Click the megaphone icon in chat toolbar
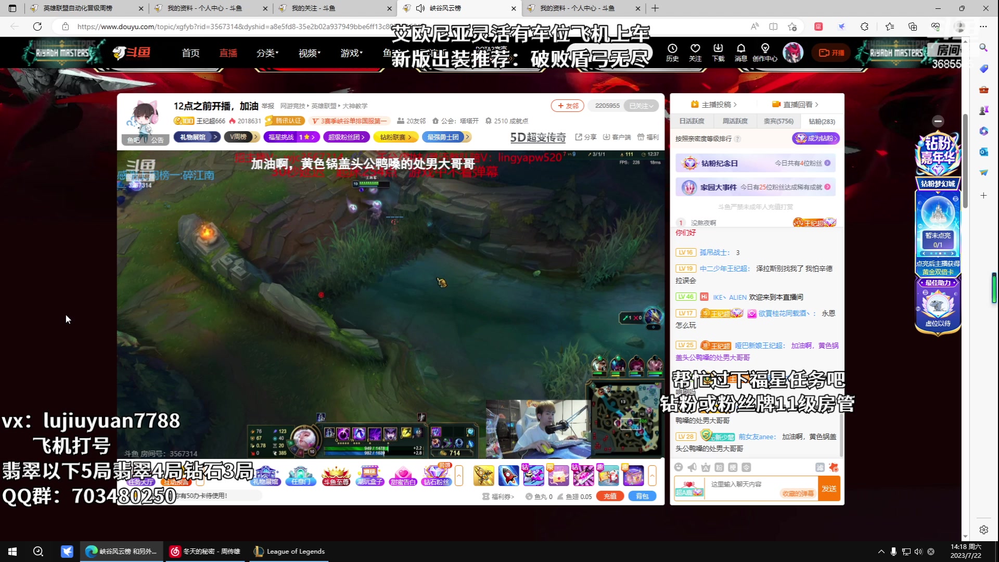 point(692,467)
